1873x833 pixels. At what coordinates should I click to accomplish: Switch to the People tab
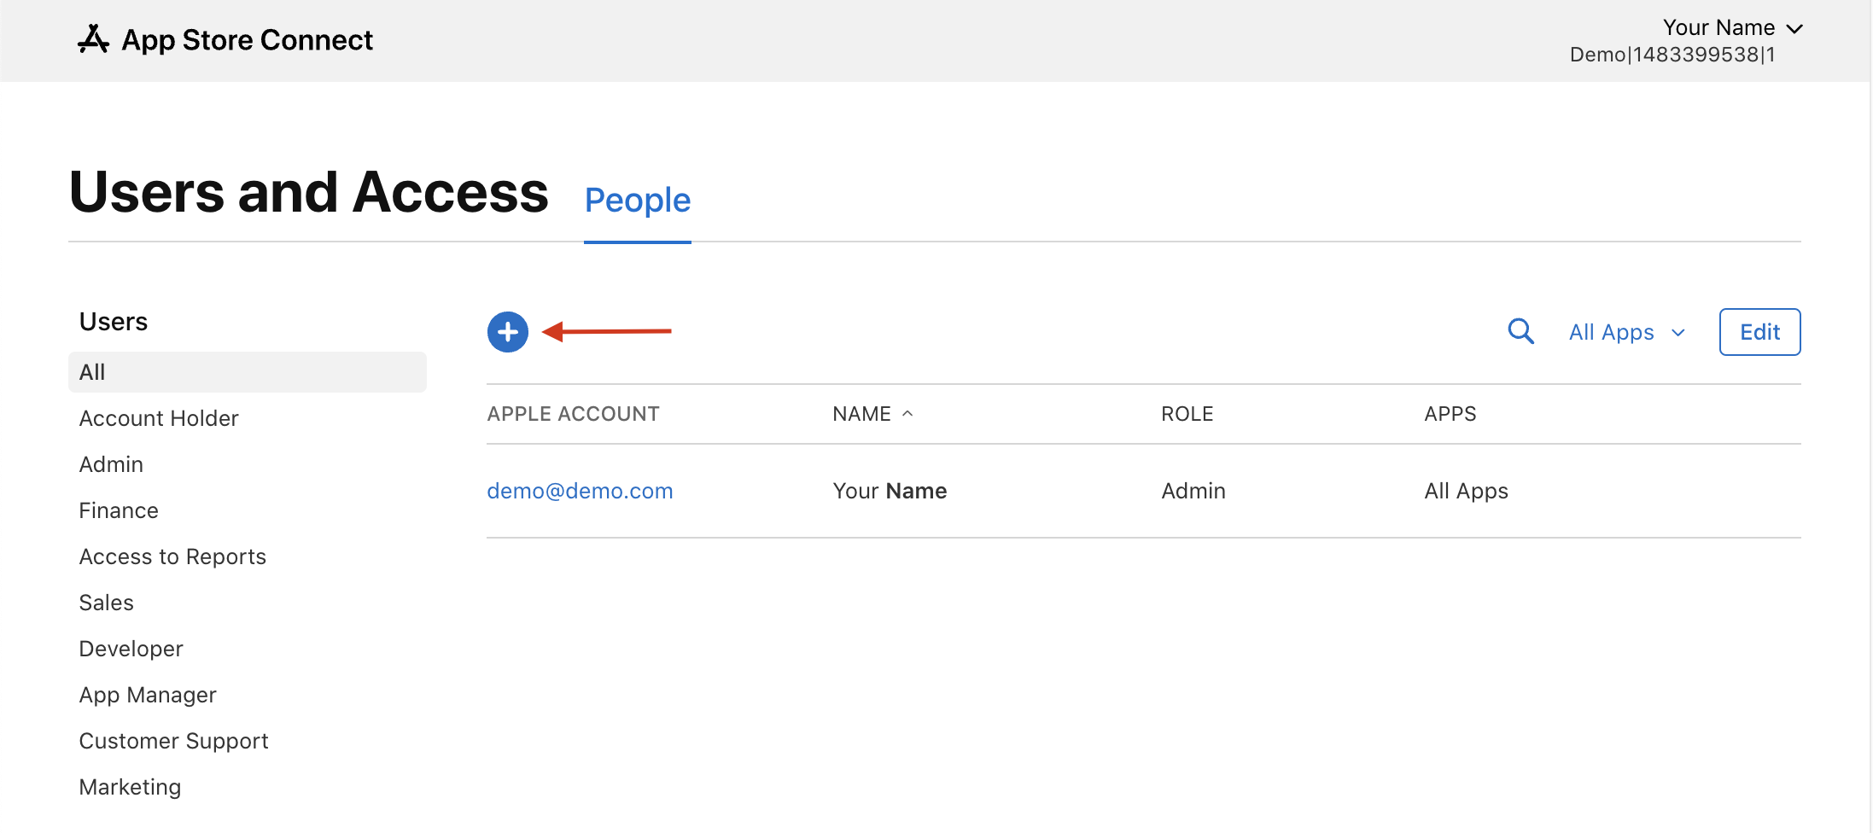coord(637,201)
